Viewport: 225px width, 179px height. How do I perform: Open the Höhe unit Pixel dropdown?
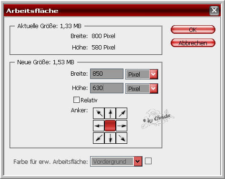click(142, 89)
